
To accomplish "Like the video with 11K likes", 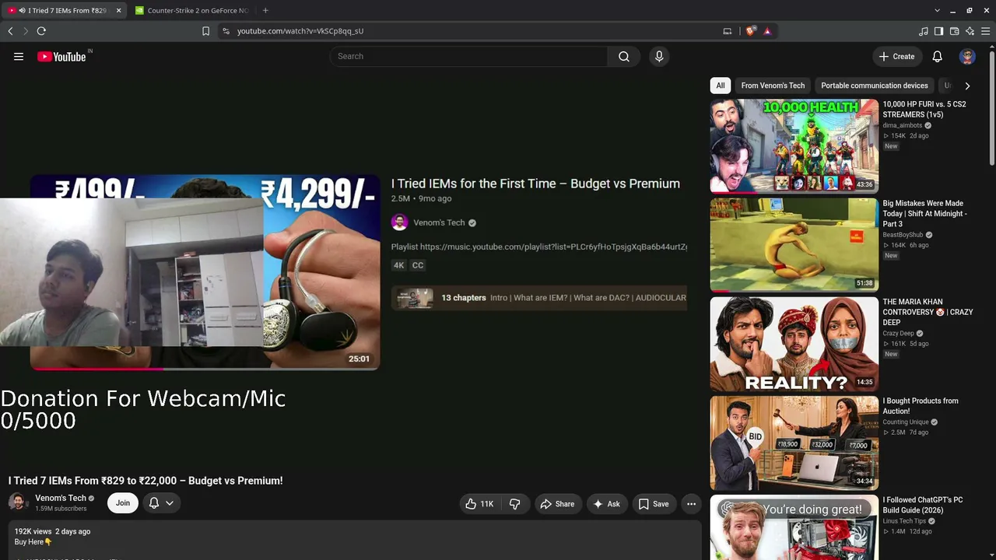I will pyautogui.click(x=479, y=504).
